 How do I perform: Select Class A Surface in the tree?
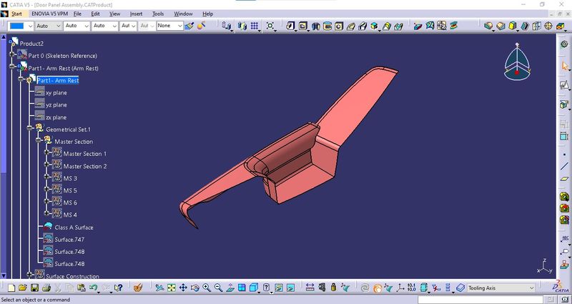(74, 227)
